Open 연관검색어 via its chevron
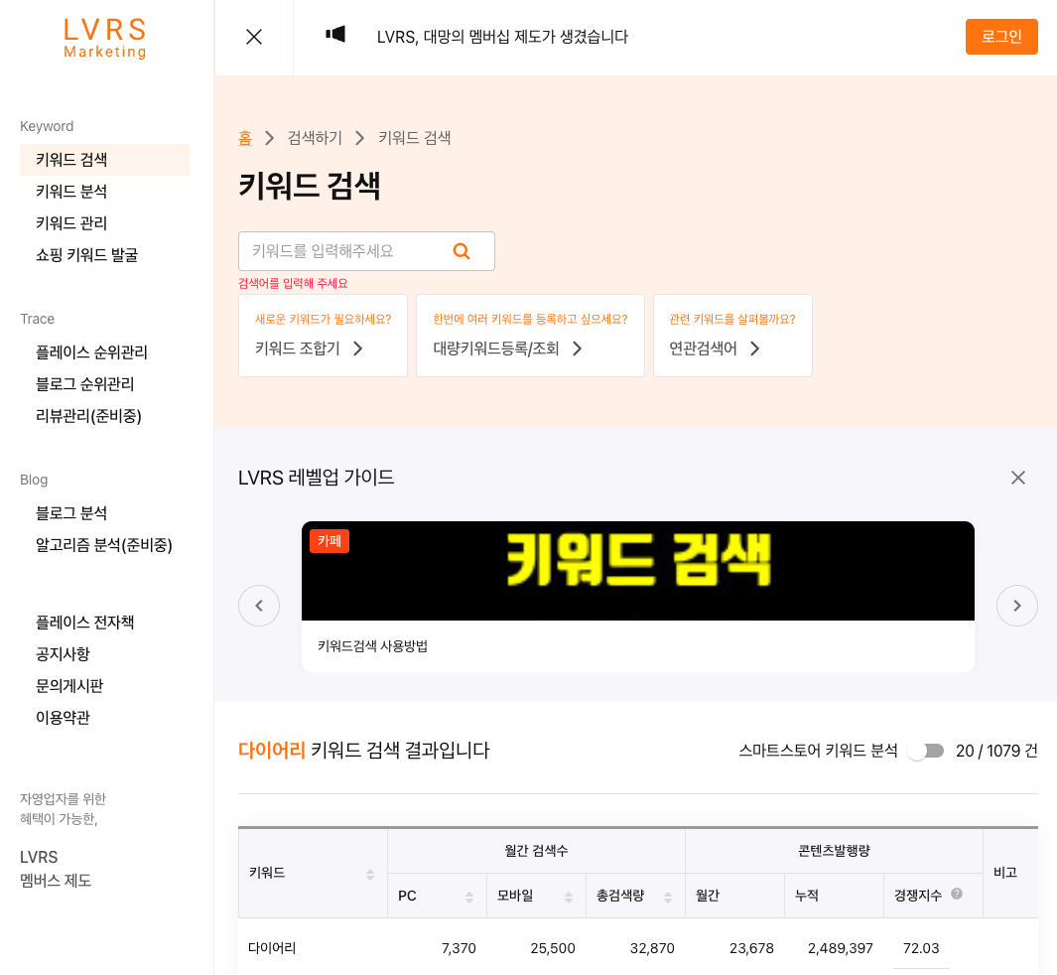 click(754, 349)
